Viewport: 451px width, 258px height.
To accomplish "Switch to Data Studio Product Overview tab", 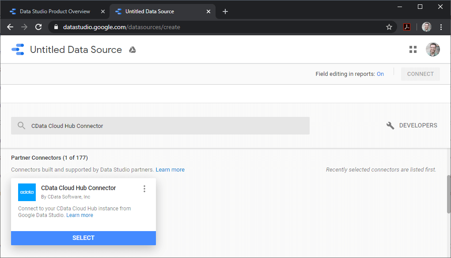I will coord(54,11).
